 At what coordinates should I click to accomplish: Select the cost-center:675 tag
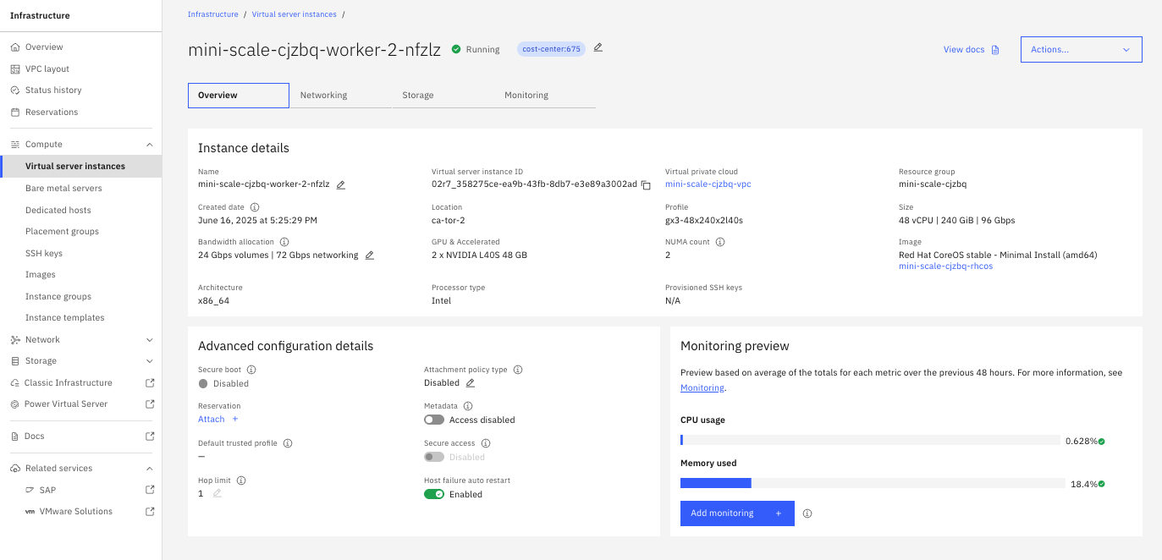(551, 49)
